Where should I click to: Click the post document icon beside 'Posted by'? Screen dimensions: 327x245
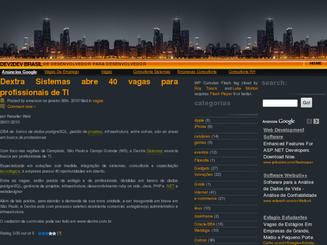[2, 101]
